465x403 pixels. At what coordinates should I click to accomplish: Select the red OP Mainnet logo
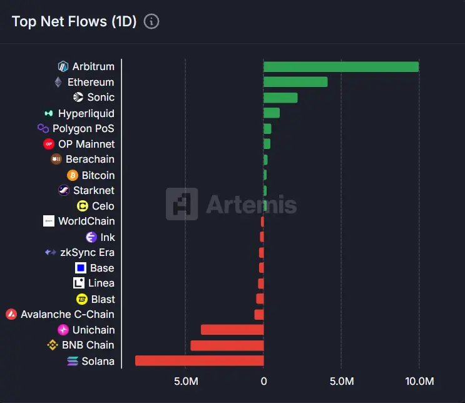pos(49,144)
